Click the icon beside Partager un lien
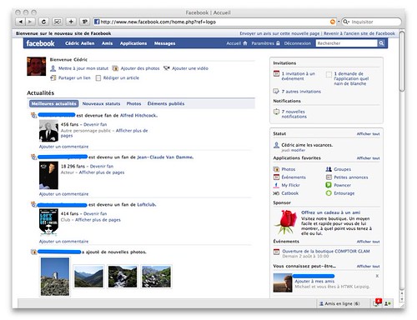The image size is (417, 320). pos(53,78)
